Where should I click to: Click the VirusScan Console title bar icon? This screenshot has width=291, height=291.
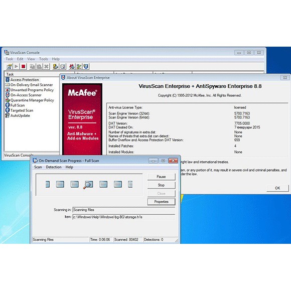[x=7, y=53]
